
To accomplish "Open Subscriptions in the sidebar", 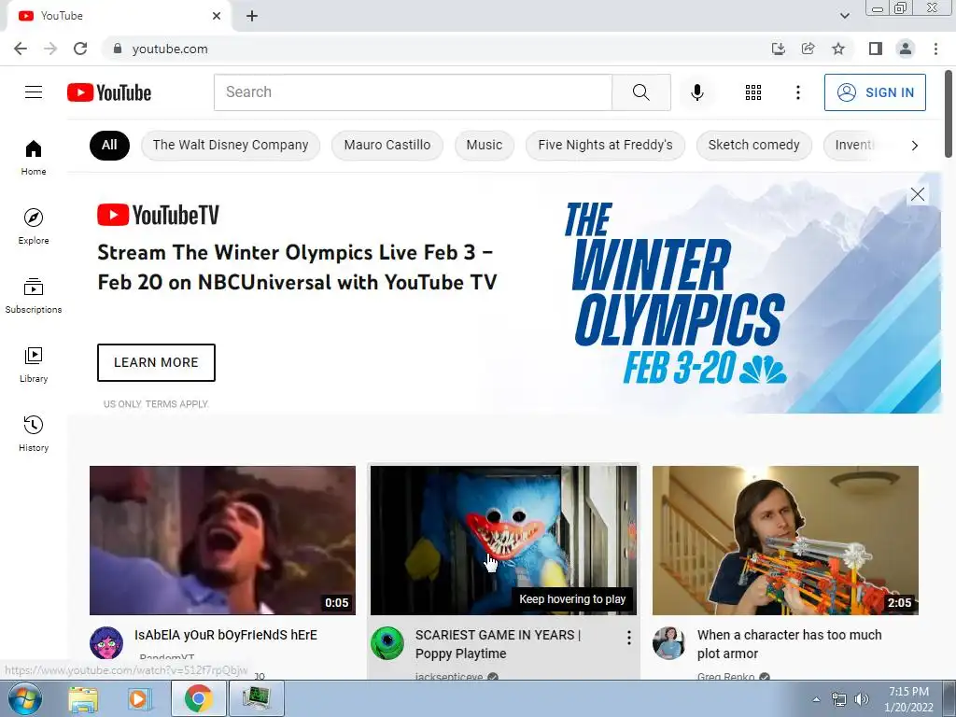I will pos(34,296).
